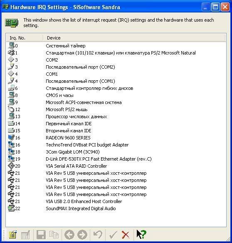The height and width of the screenshot is (243, 232).
Task: Click the context Help question mark icon
Action: pyautogui.click(x=141, y=234)
